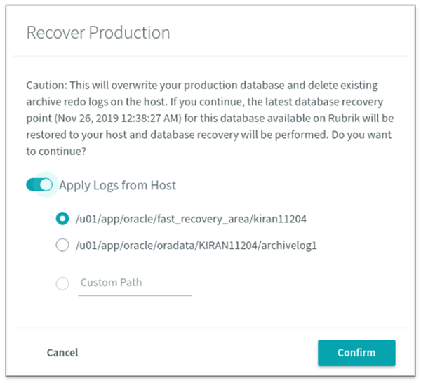Toggle the Apply Logs from Host switch

39,185
